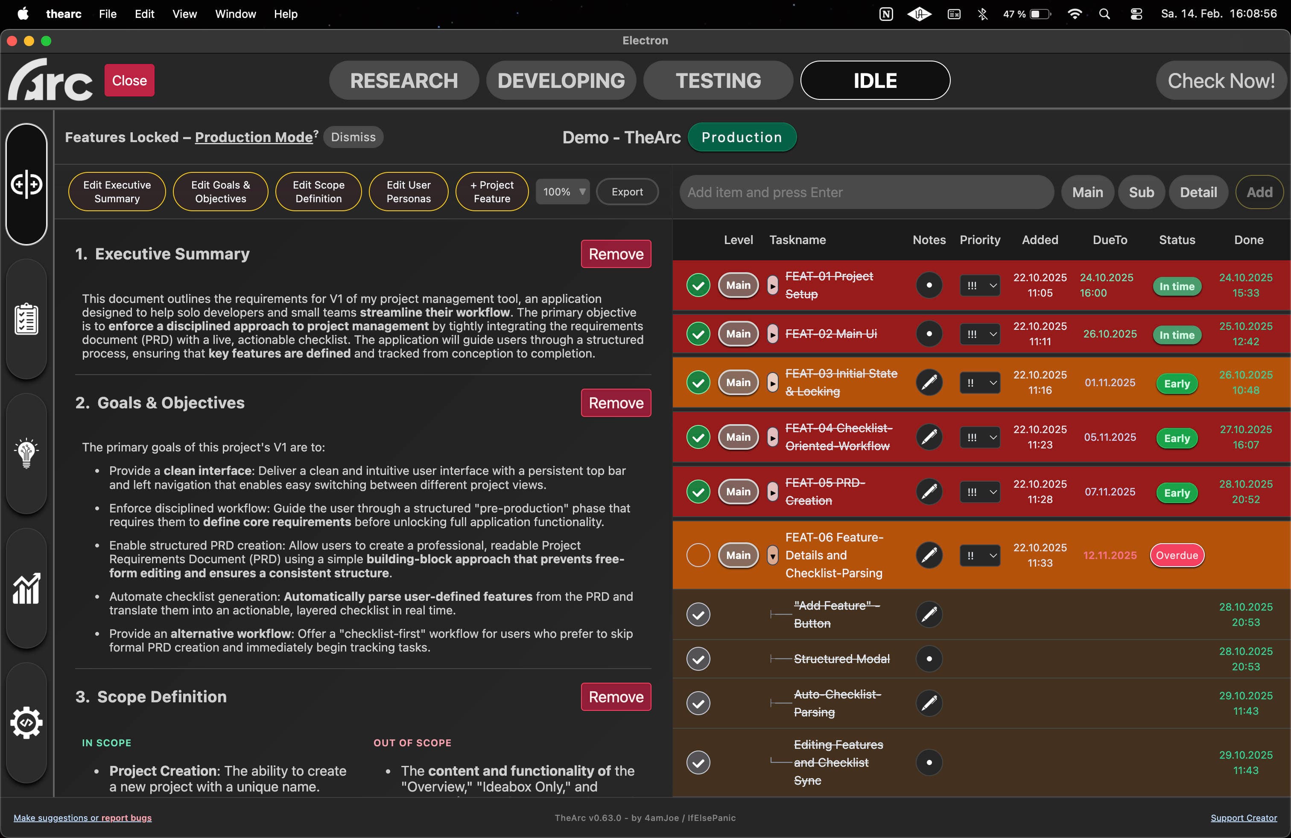Toggle the checkbox beside Structured Modal
Viewport: 1291px width, 838px height.
click(698, 659)
